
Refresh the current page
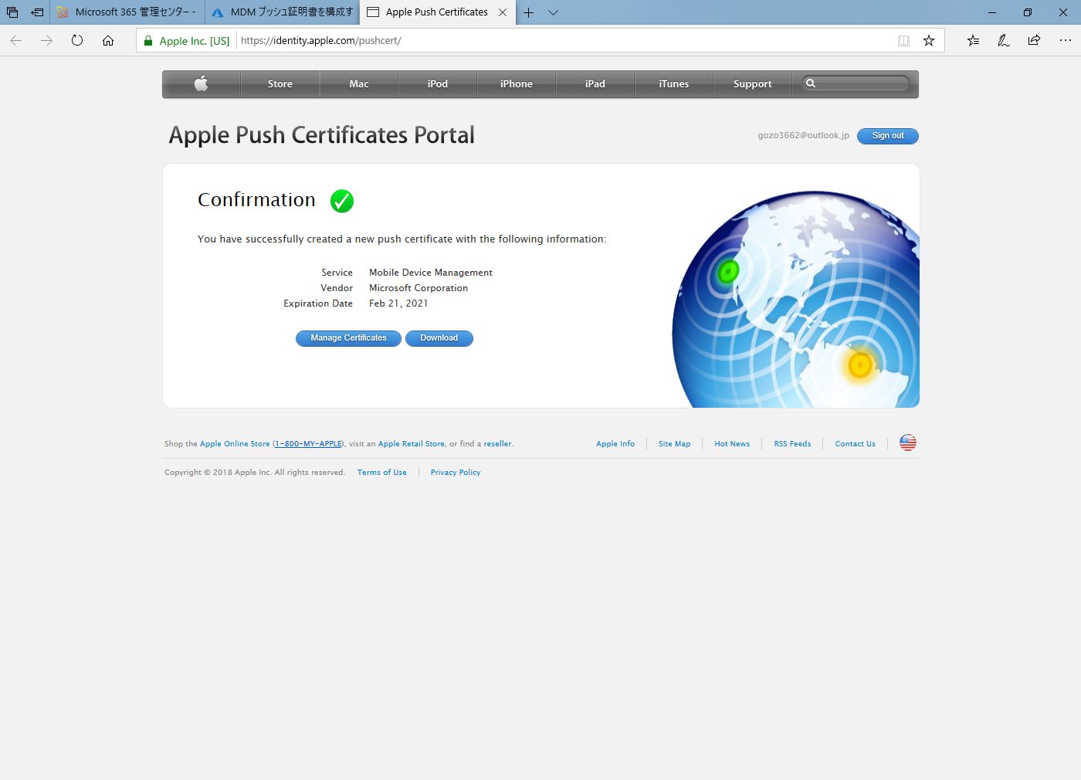pos(77,41)
